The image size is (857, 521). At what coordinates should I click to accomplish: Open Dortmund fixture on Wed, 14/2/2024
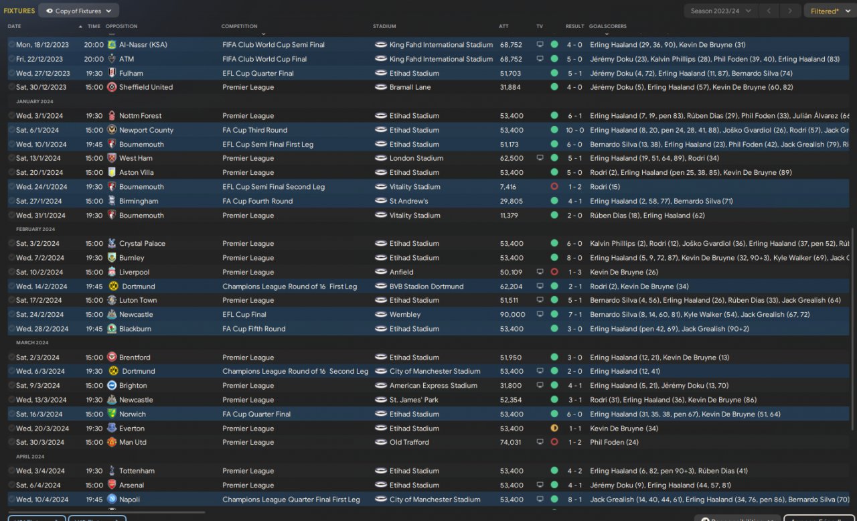[x=428, y=286]
